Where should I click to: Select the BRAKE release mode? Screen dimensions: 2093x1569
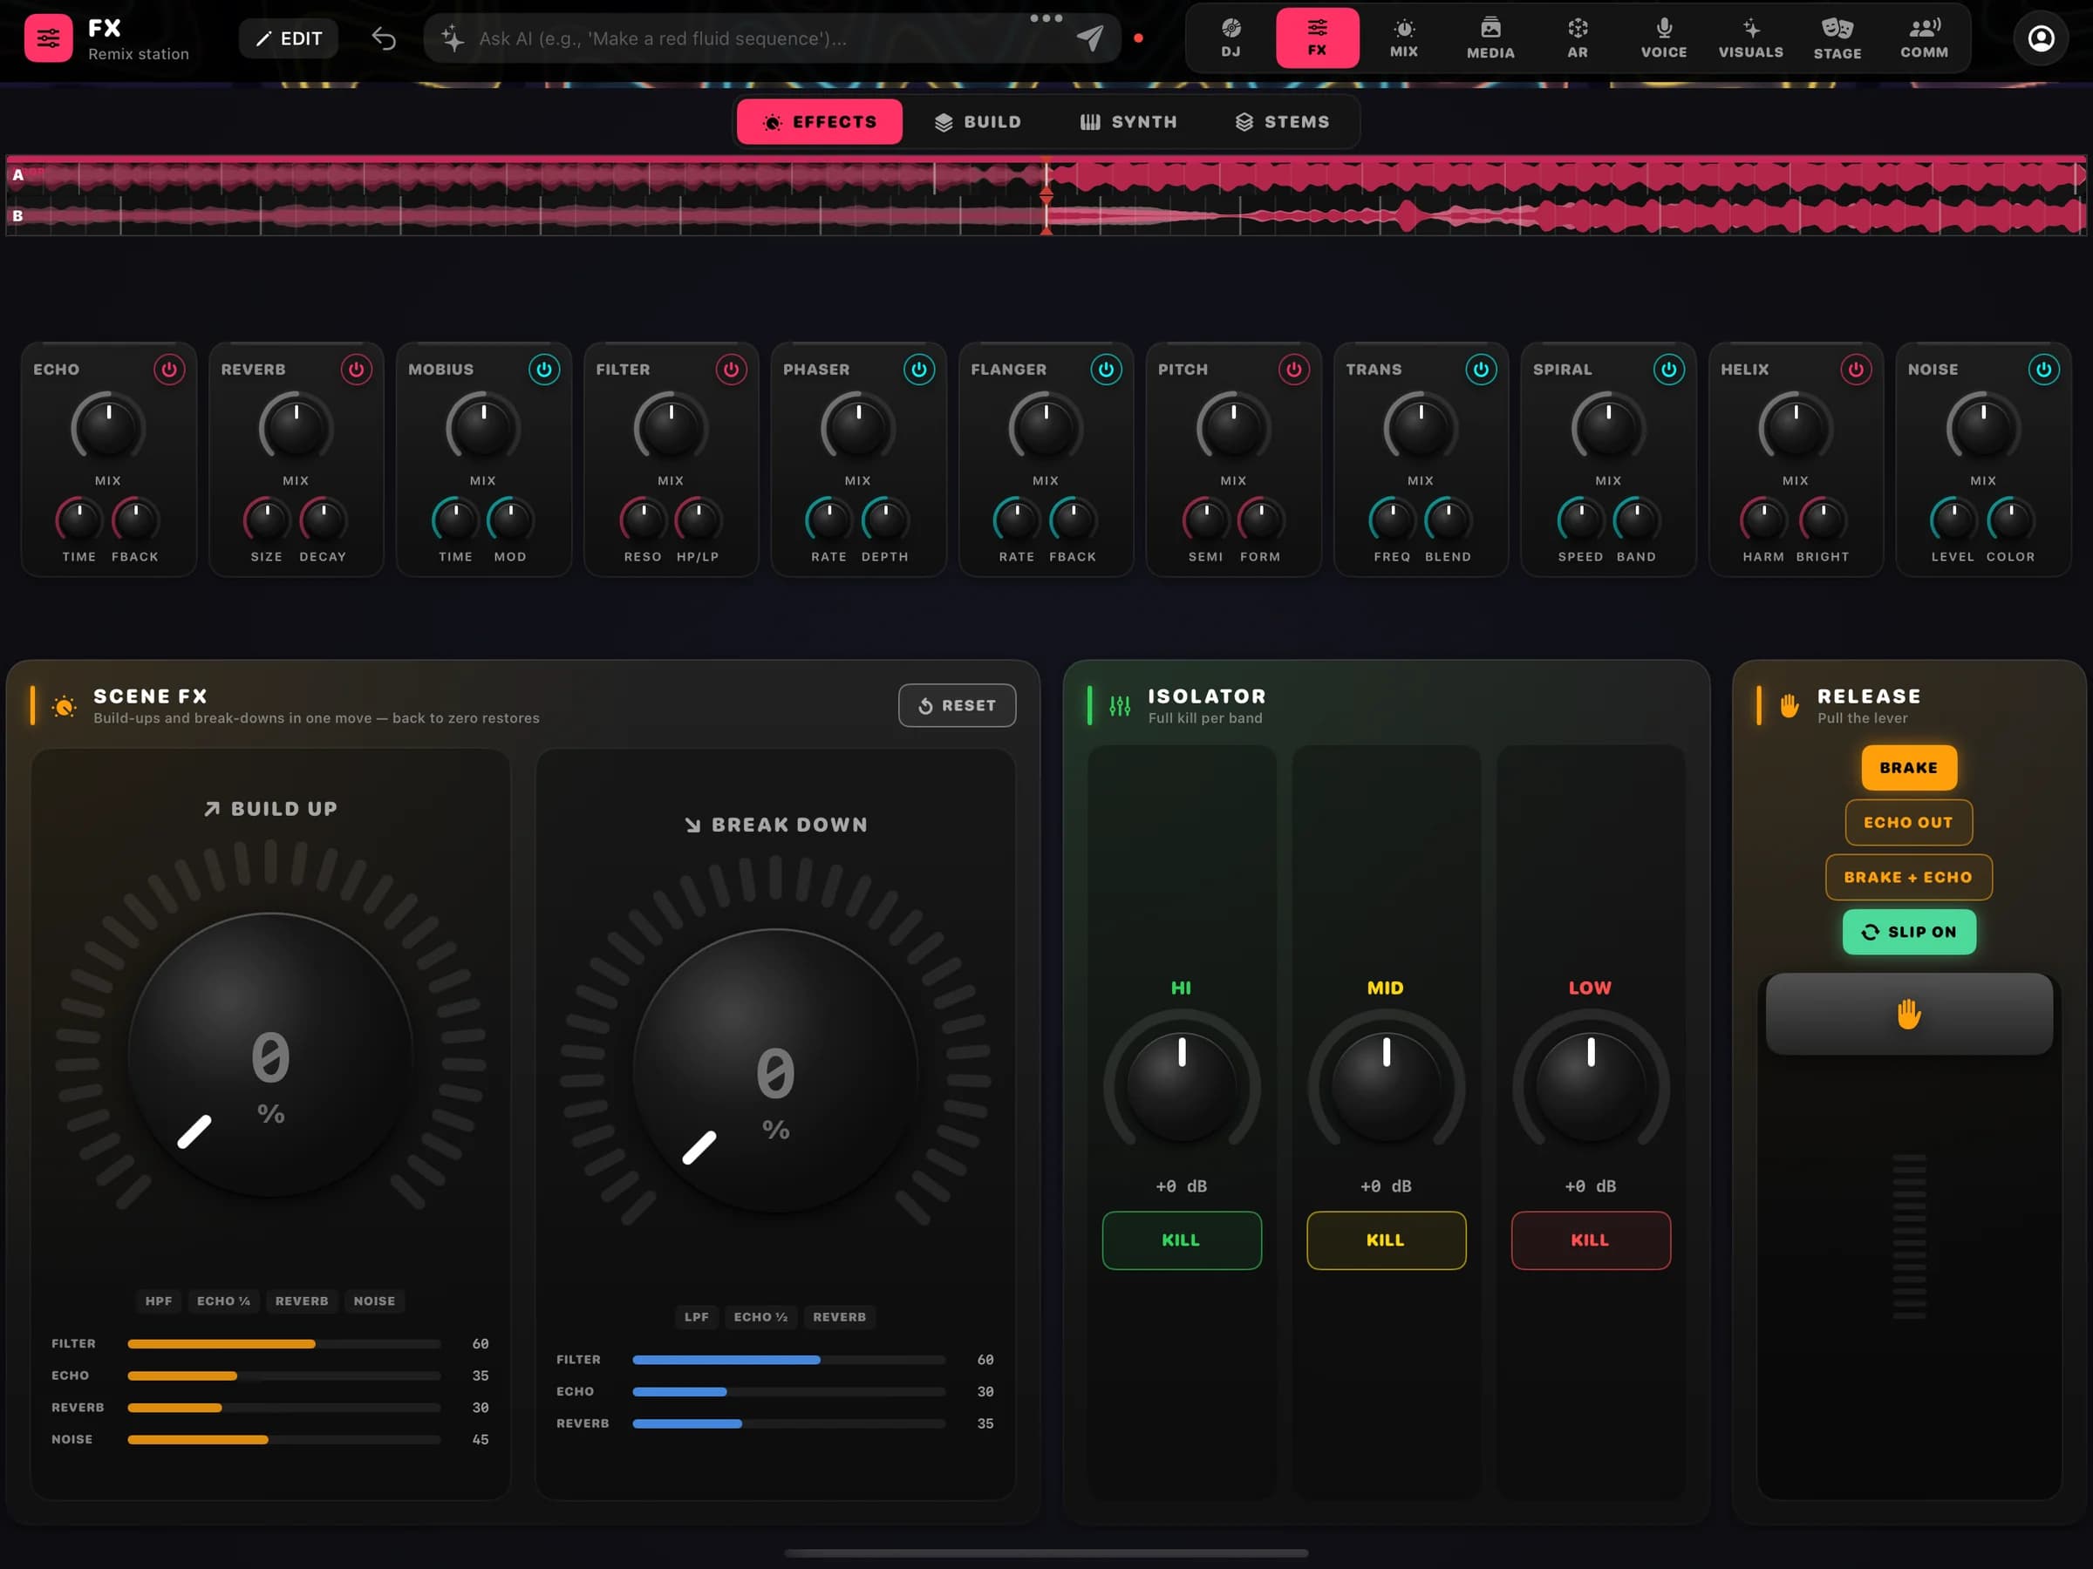pos(1908,768)
